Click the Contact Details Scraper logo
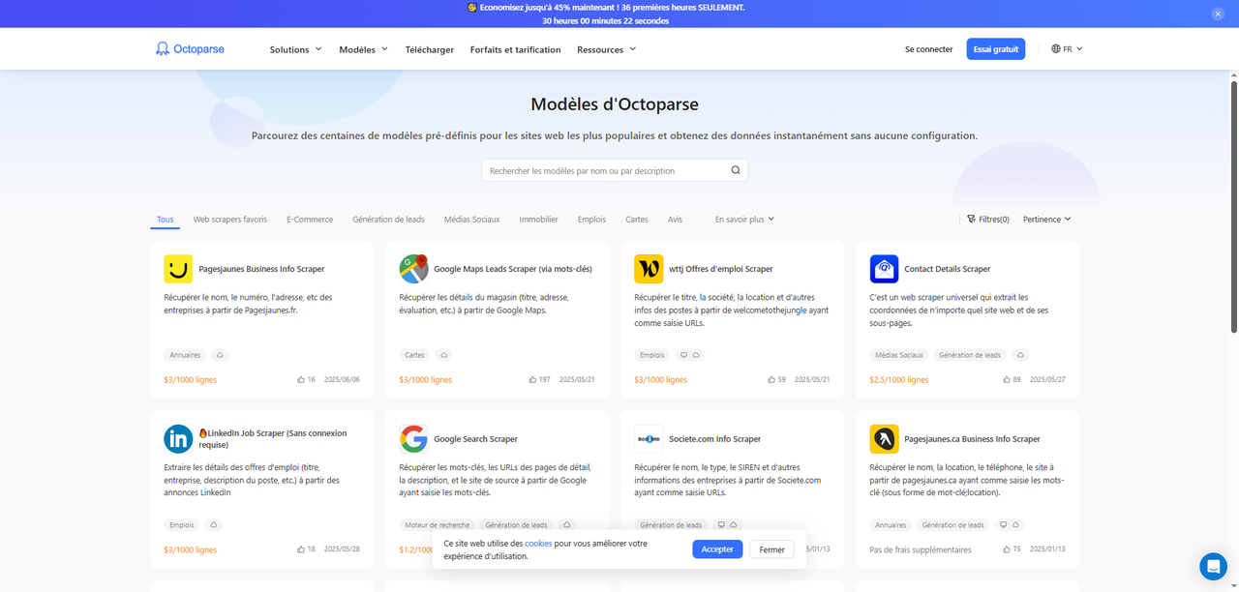Viewport: 1239px width, 592px height. (x=884, y=269)
